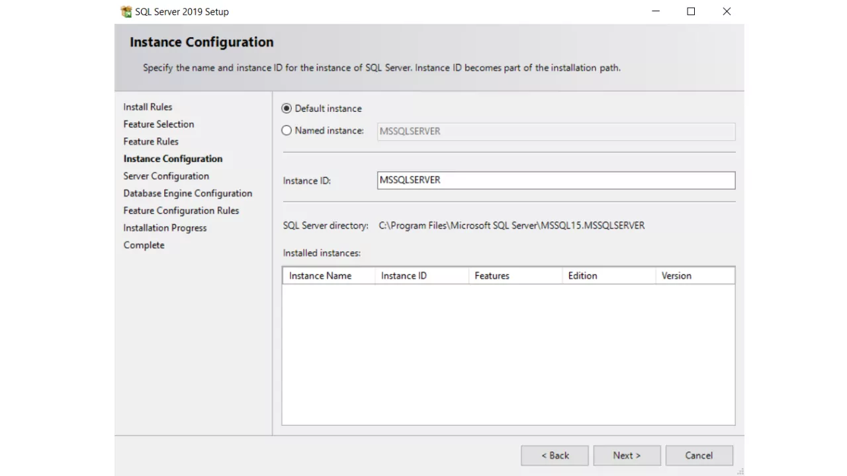Click the SQL Server directory path text
This screenshot has width=847, height=476.
512,225
